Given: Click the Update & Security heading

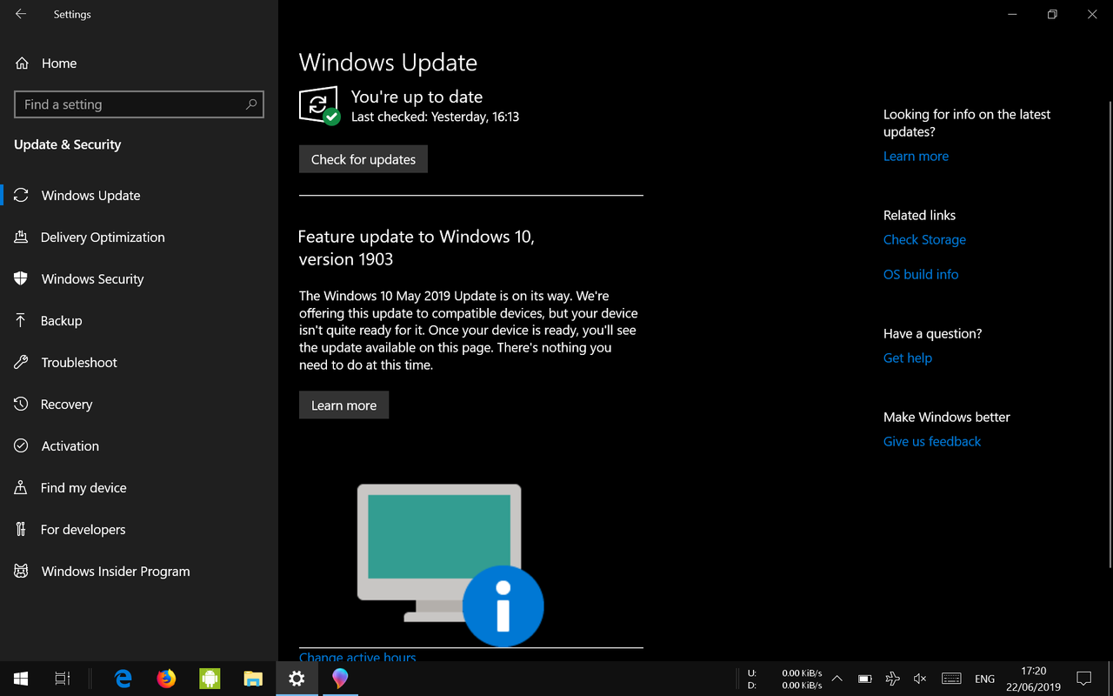Looking at the screenshot, I should 68,144.
